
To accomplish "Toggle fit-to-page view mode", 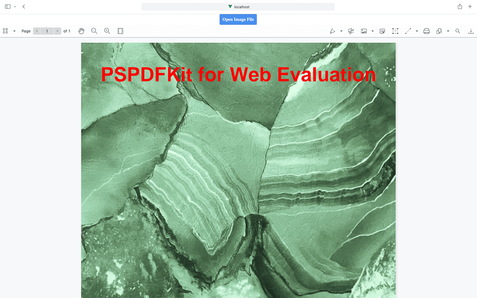I will coord(120,31).
